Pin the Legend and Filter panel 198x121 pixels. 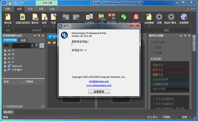click(185, 36)
